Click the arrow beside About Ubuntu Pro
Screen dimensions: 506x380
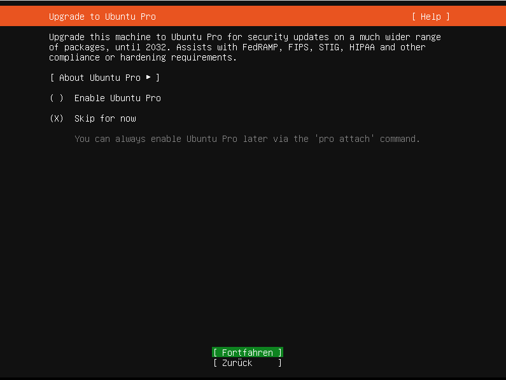[148, 78]
